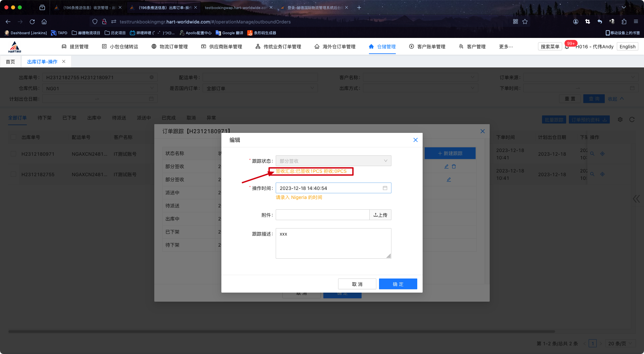Switch to the 首页 tab
The height and width of the screenshot is (354, 644).
tap(10, 62)
